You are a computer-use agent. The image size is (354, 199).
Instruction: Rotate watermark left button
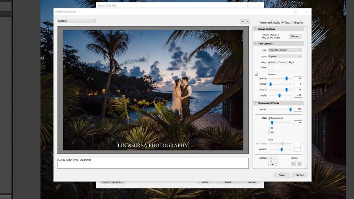click(x=293, y=164)
